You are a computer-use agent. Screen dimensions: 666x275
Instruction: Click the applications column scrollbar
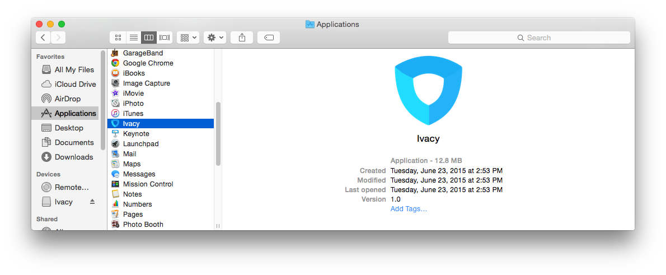[218, 133]
